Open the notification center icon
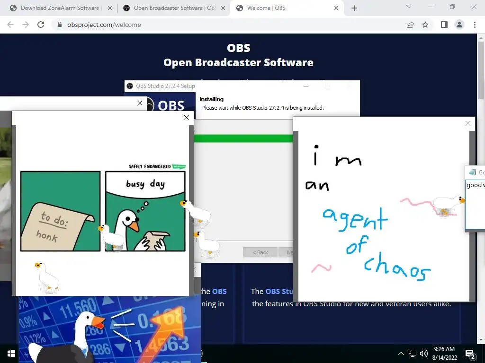485x363 pixels. pos(470,354)
